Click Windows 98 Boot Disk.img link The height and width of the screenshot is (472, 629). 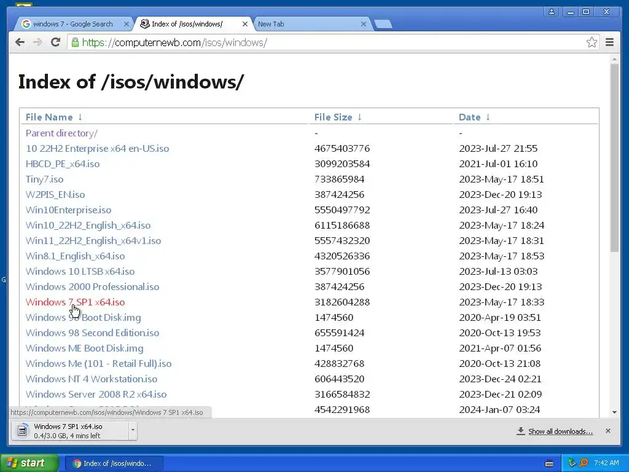pos(83,318)
